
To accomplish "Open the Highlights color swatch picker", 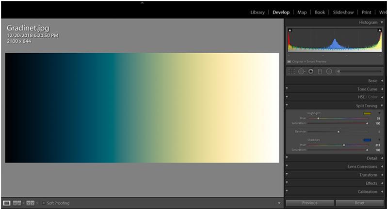I will point(367,113).
